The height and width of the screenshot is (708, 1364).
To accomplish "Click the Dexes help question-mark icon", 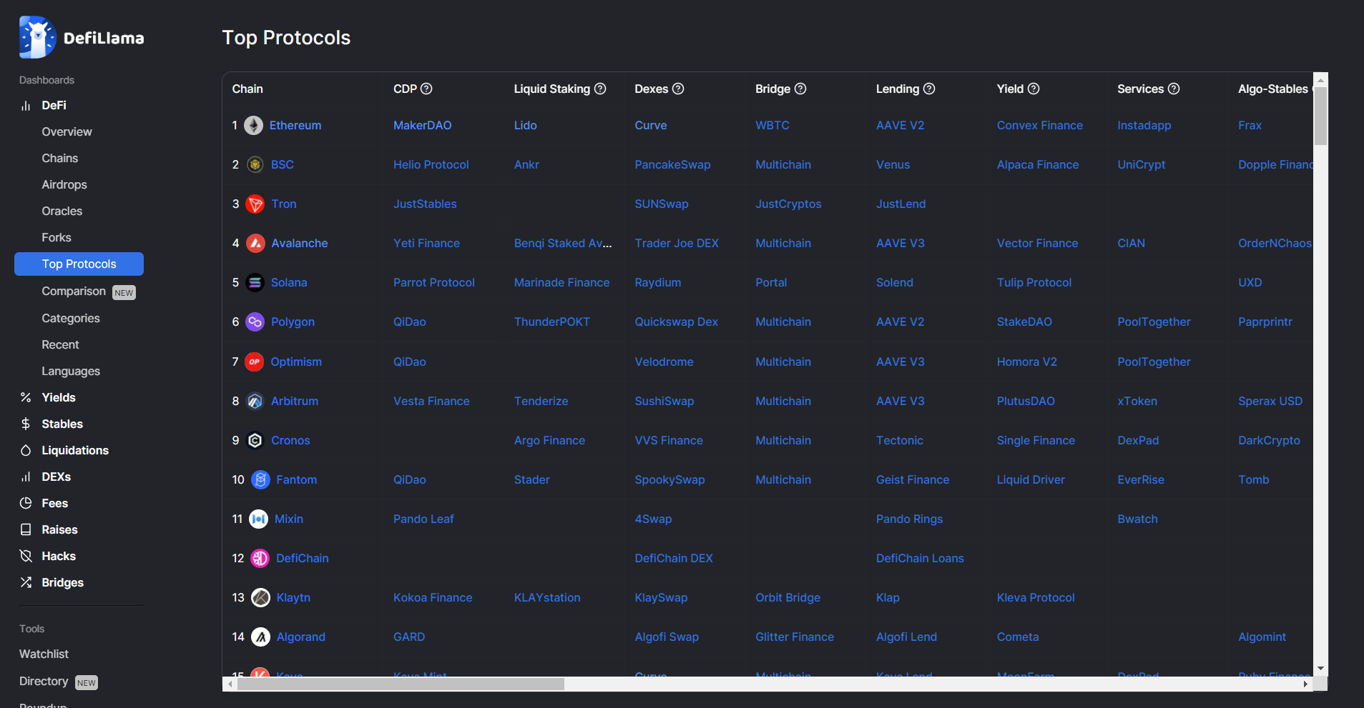I will [x=678, y=89].
